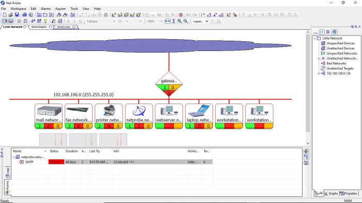Click the vertical scrollbar of network map
Image resolution: width=362 pixels, height=203 pixels.
point(308,83)
